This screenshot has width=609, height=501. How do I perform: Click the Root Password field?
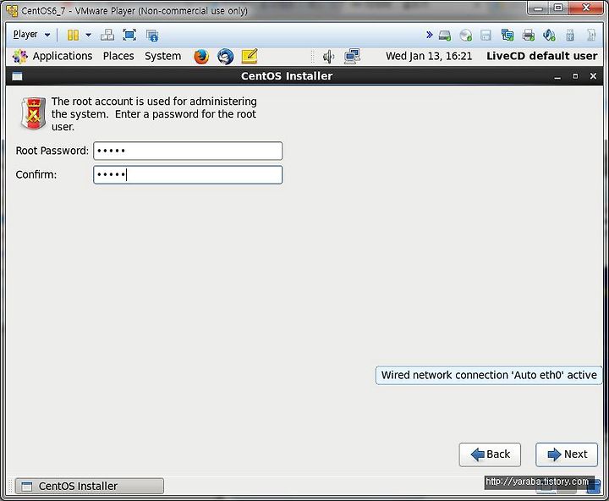coord(188,151)
